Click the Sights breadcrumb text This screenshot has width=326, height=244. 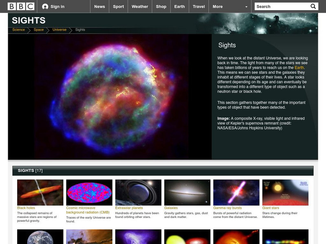click(x=80, y=30)
